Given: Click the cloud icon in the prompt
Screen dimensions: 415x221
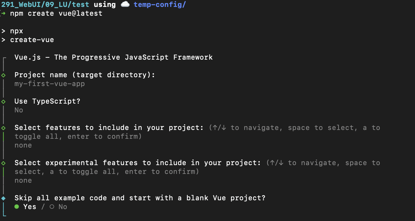Looking at the screenshot, I should (x=125, y=4).
